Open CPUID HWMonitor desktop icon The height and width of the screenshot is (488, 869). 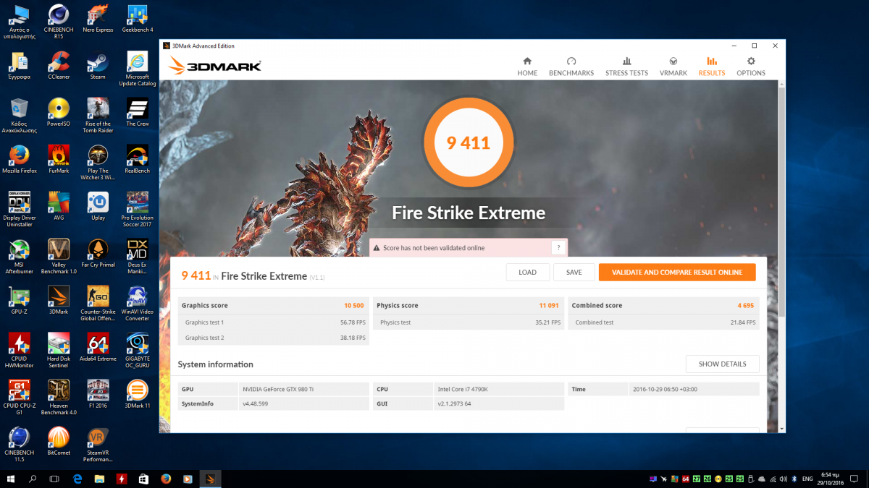tap(19, 351)
